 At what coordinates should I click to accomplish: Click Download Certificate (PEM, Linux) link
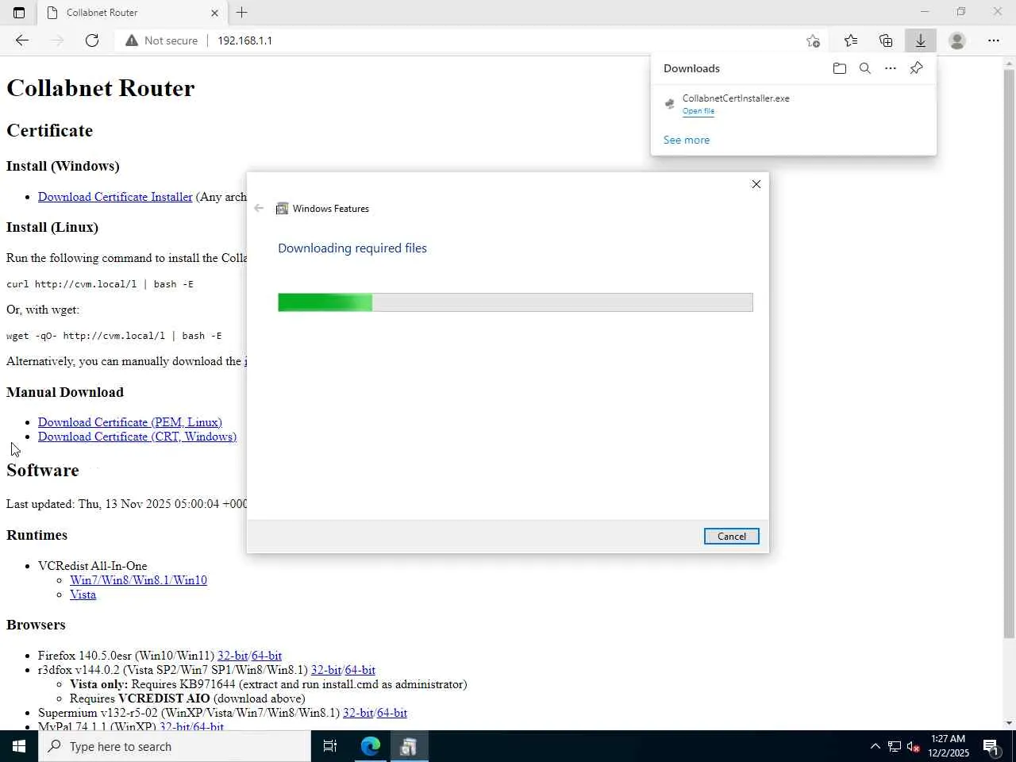click(130, 422)
